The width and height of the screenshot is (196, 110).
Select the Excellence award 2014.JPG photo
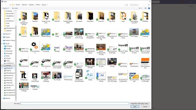pyautogui.click(x=90, y=63)
